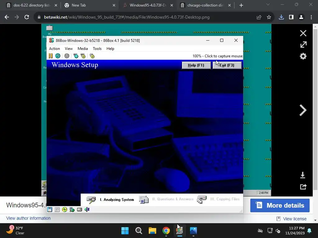Switch to the New Tab browser tab
Viewport: 318px width, 238px height.
point(89,5)
